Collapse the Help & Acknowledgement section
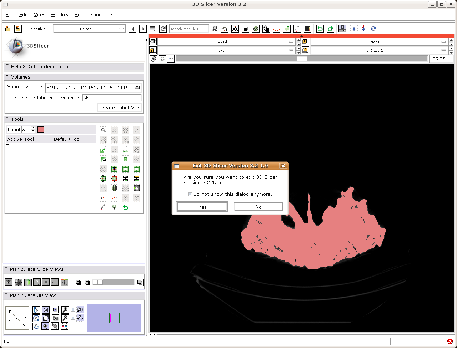This screenshot has width=457, height=348. tap(74, 66)
